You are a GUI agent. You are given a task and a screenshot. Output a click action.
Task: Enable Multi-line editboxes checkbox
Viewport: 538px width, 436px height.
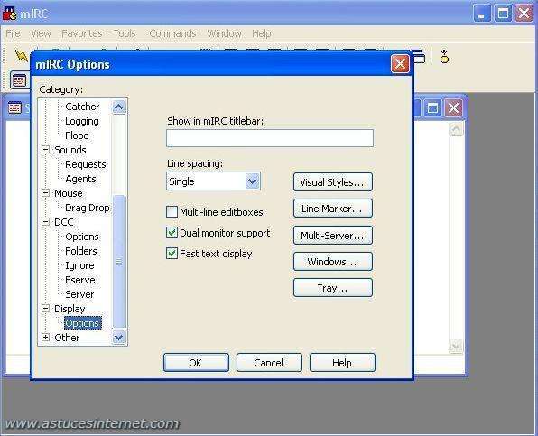tap(172, 212)
